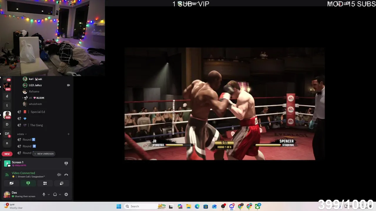The image size is (376, 211).
Task: Mute the microphone in Discord
Action: pyautogui.click(x=44, y=194)
